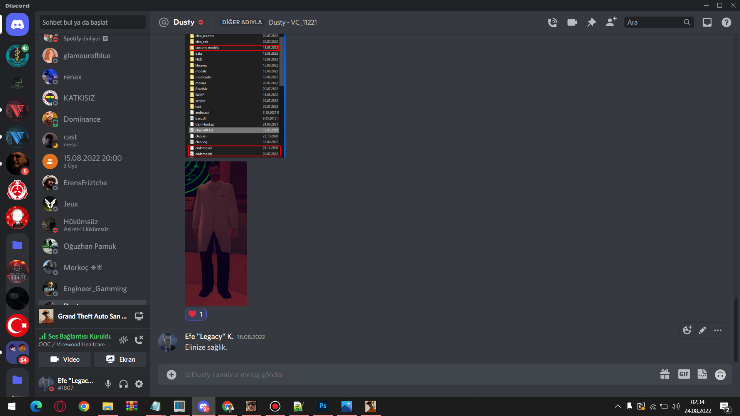
Task: Open DM with renax
Action: pos(92,77)
